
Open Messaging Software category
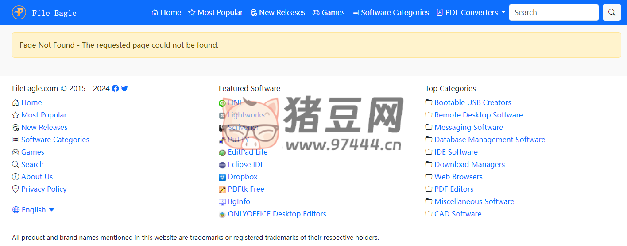tap(469, 127)
